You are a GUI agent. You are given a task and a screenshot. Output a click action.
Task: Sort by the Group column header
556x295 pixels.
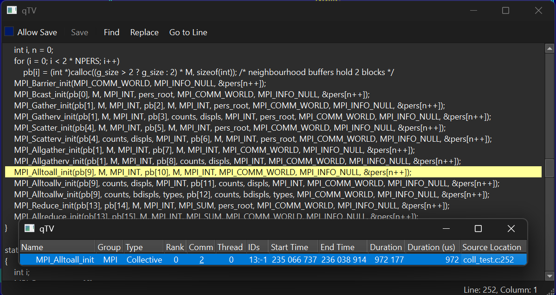109,247
